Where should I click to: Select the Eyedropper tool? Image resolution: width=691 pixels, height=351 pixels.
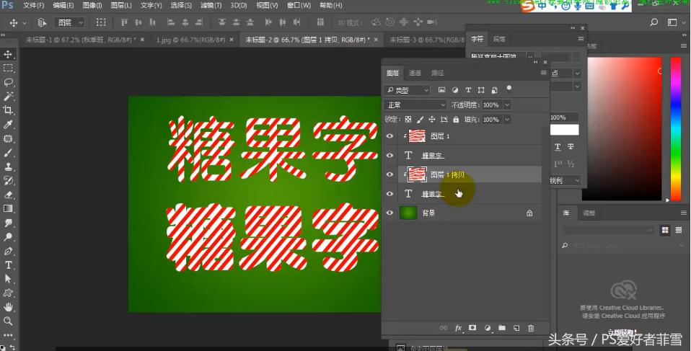pyautogui.click(x=8, y=125)
